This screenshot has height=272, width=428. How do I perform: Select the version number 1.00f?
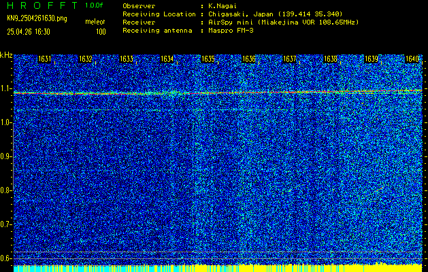[x=94, y=5]
